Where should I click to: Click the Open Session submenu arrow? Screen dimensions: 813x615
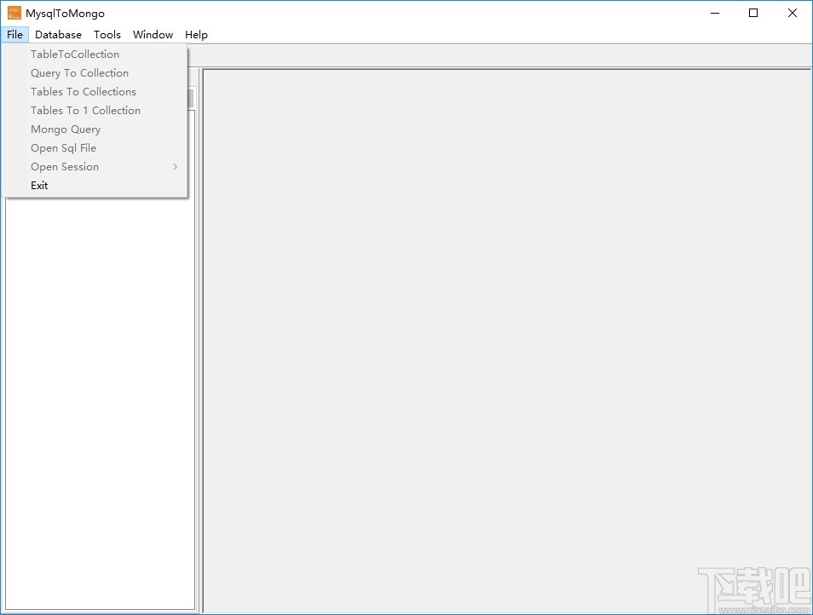coord(175,166)
